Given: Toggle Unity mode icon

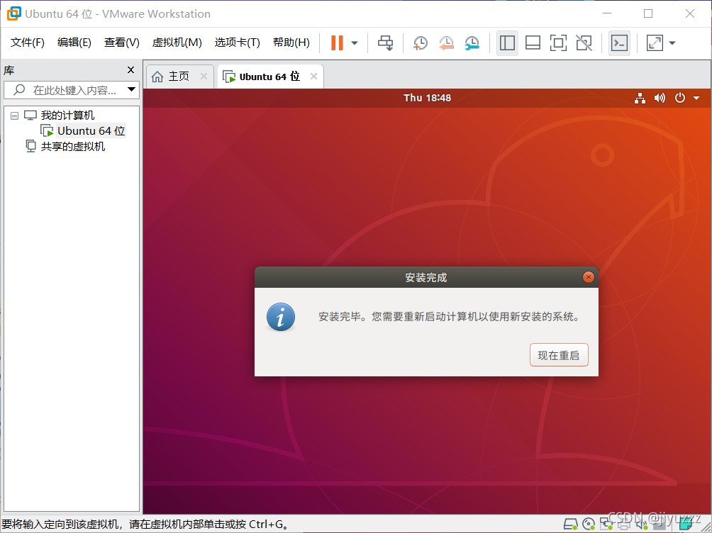Looking at the screenshot, I should click(x=584, y=43).
